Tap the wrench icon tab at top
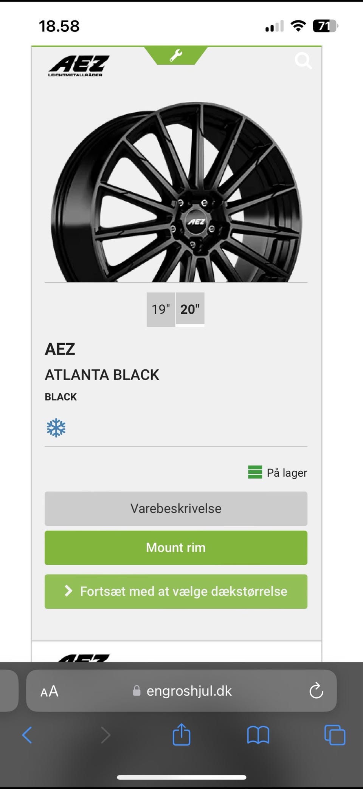The image size is (363, 789). coord(176,56)
